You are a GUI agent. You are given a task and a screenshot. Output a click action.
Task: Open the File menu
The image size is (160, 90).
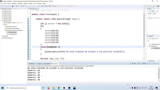[1, 3]
